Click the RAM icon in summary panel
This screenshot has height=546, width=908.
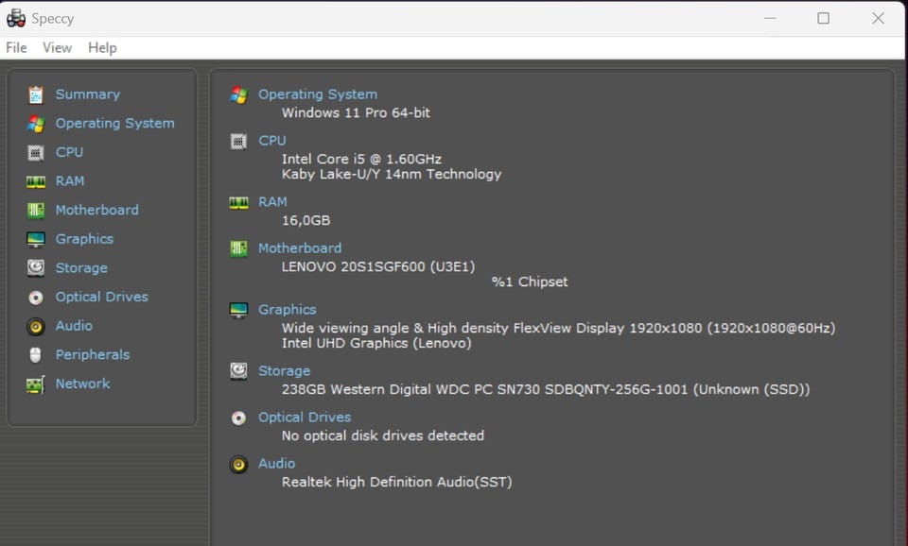(x=238, y=202)
